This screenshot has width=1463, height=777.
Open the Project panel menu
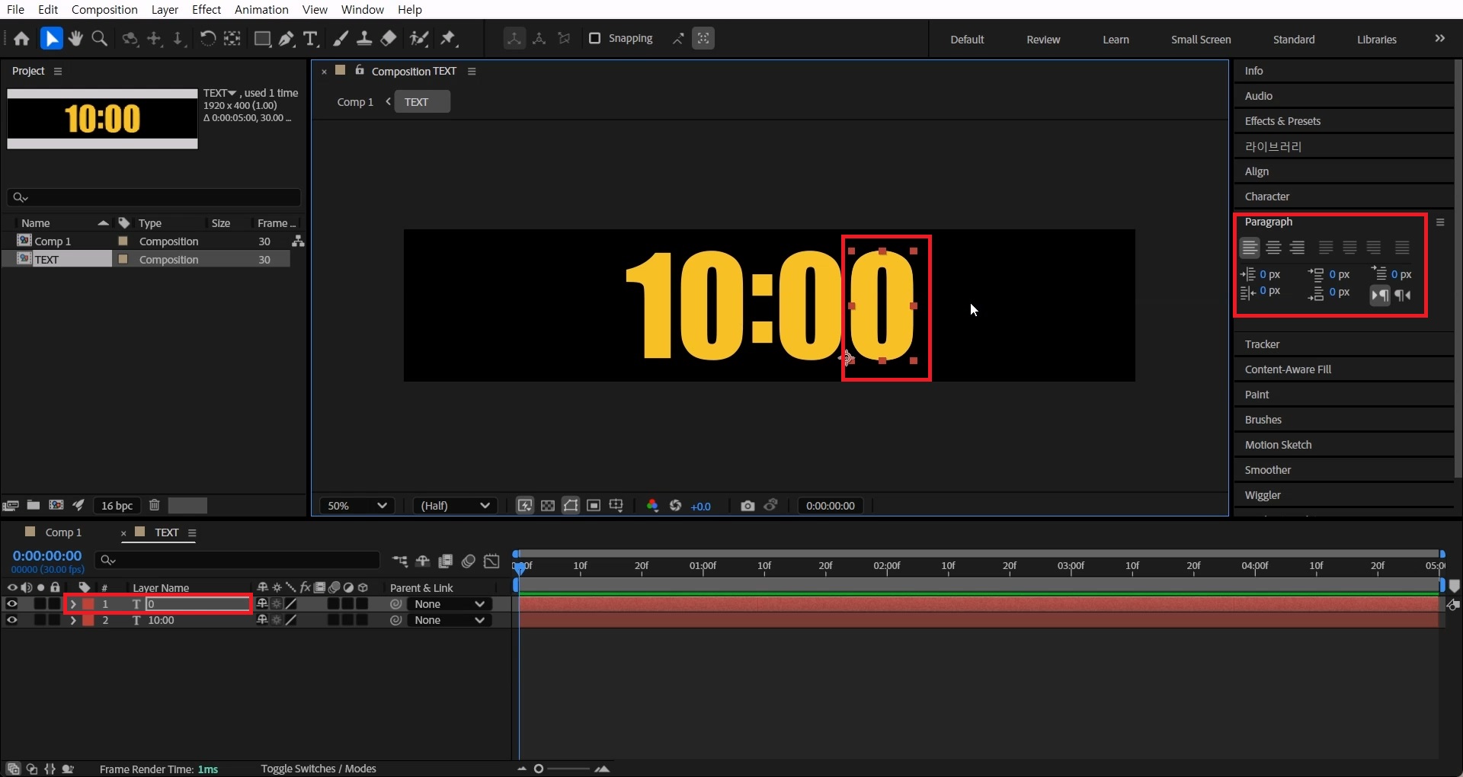point(58,71)
